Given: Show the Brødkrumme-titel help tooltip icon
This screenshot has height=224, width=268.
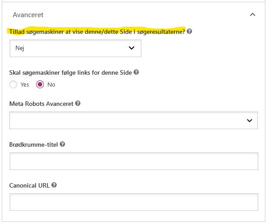Looking at the screenshot, I should click(62, 144).
